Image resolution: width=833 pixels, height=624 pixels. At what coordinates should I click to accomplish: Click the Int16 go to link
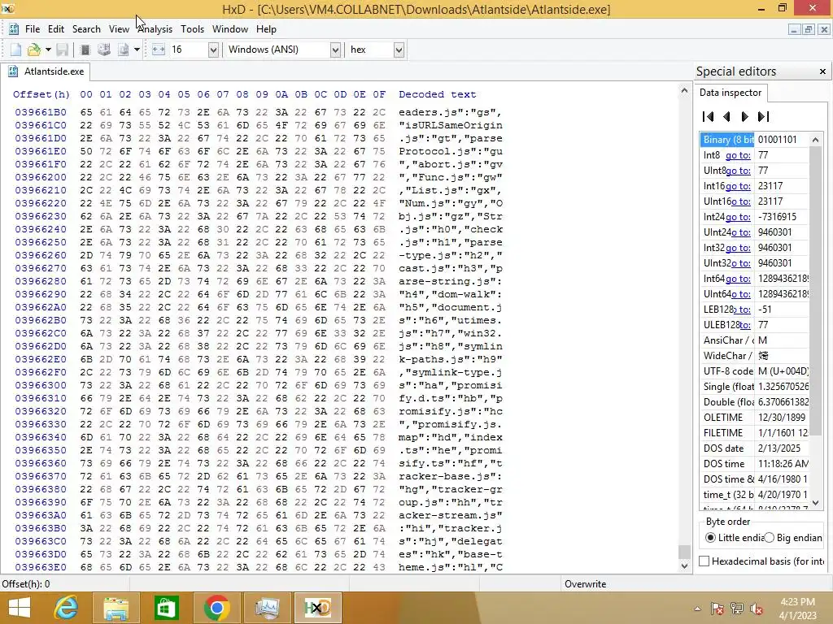tap(739, 186)
